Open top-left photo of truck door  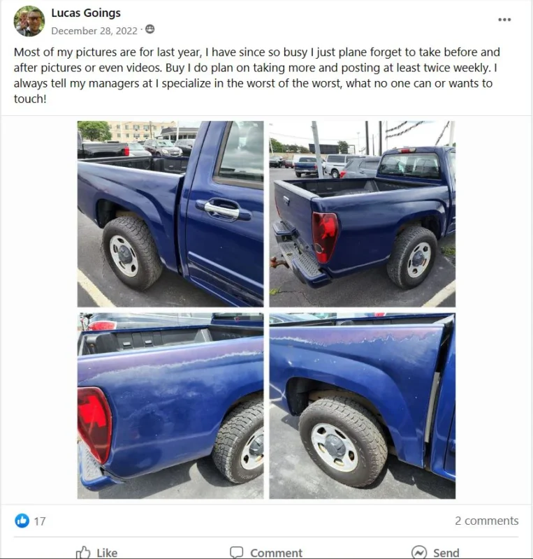[170, 214]
